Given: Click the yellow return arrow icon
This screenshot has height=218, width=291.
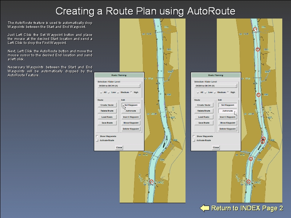Looking at the screenshot, I should pos(205,208).
